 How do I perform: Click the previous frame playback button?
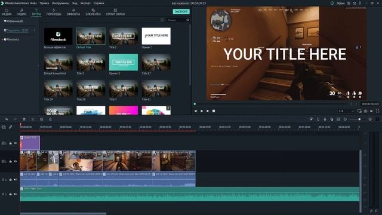[196, 111]
